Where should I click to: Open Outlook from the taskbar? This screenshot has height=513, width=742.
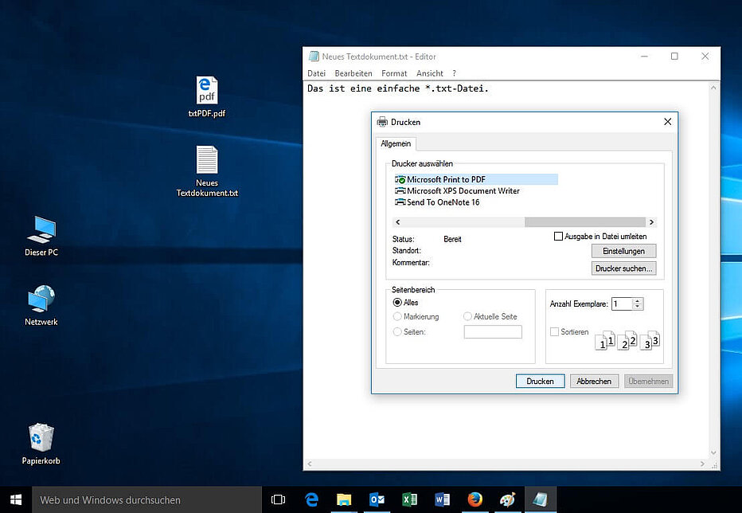point(377,499)
